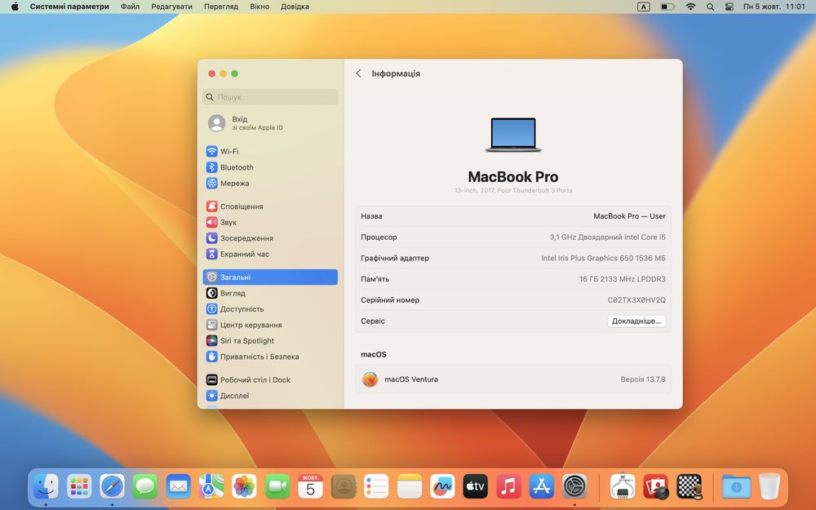Open the Файл menu

[x=130, y=7]
